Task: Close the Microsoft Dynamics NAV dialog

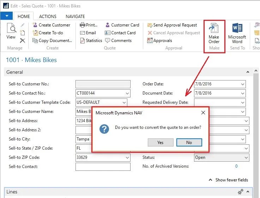Action: pyautogui.click(x=203, y=113)
